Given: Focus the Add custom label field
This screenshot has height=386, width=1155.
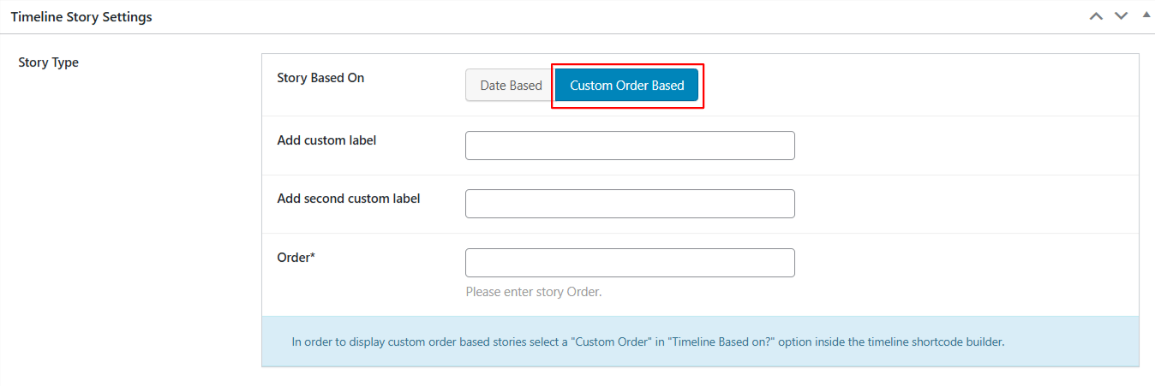Looking at the screenshot, I should pyautogui.click(x=630, y=145).
